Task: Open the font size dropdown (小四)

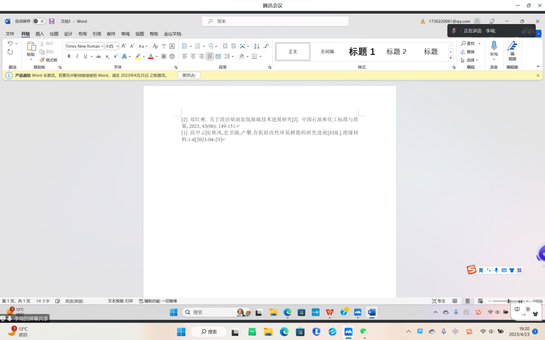Action: click(117, 46)
